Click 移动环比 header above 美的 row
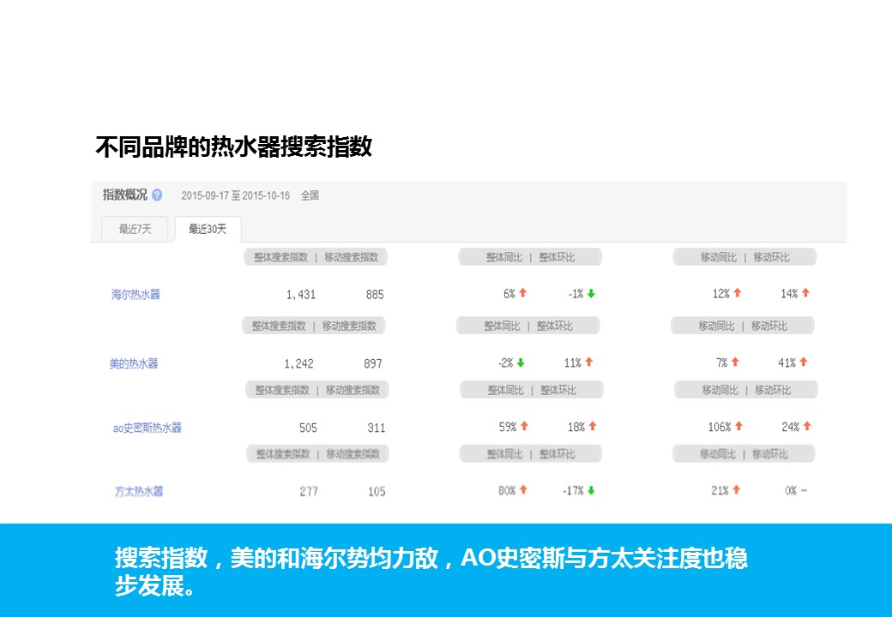This screenshot has height=617, width=892. (769, 326)
